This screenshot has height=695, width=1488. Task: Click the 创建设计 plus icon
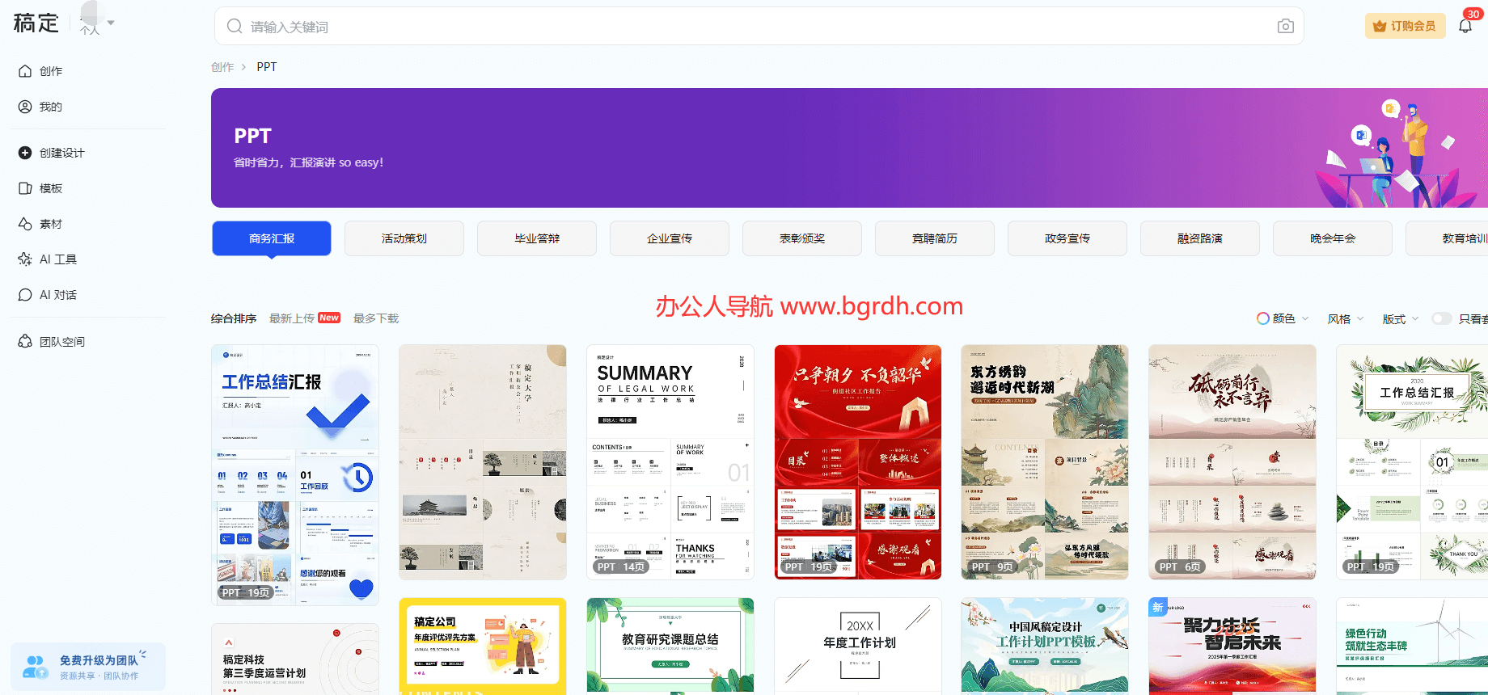pos(25,153)
